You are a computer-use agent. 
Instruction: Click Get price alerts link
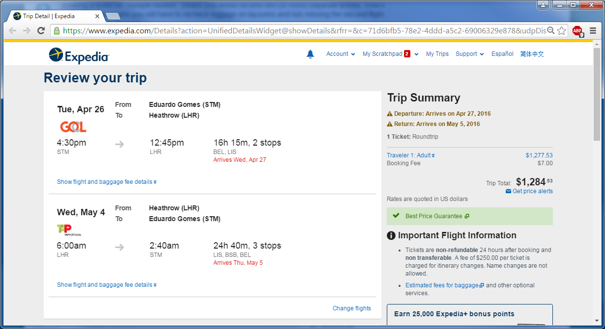click(x=532, y=191)
